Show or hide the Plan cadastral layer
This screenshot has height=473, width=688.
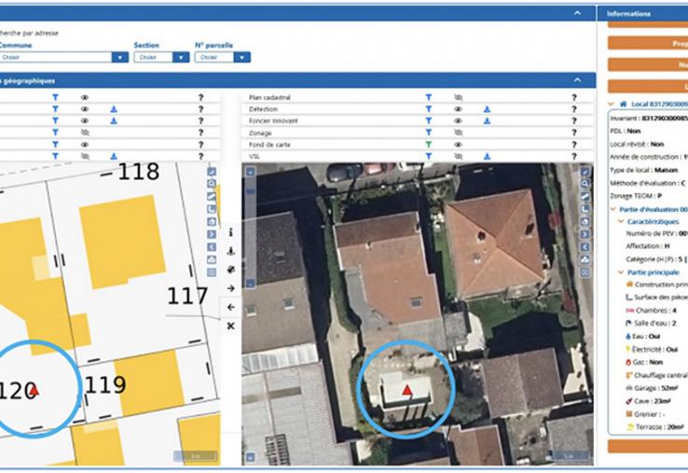(458, 97)
